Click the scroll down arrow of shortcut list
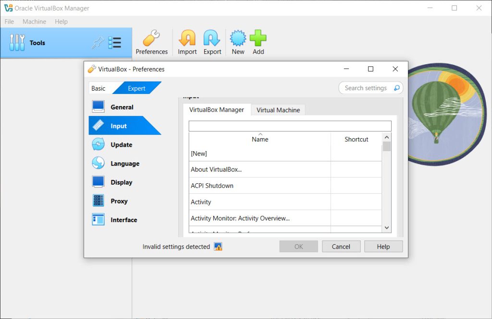Viewport: 492px width, 319px height. (387, 228)
